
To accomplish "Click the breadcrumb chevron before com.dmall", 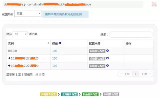I will (25, 5).
